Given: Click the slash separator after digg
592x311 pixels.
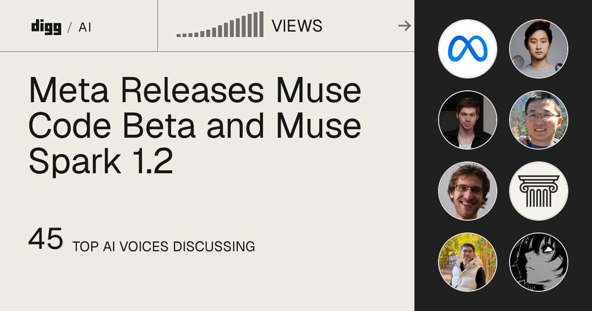Looking at the screenshot, I should point(70,27).
